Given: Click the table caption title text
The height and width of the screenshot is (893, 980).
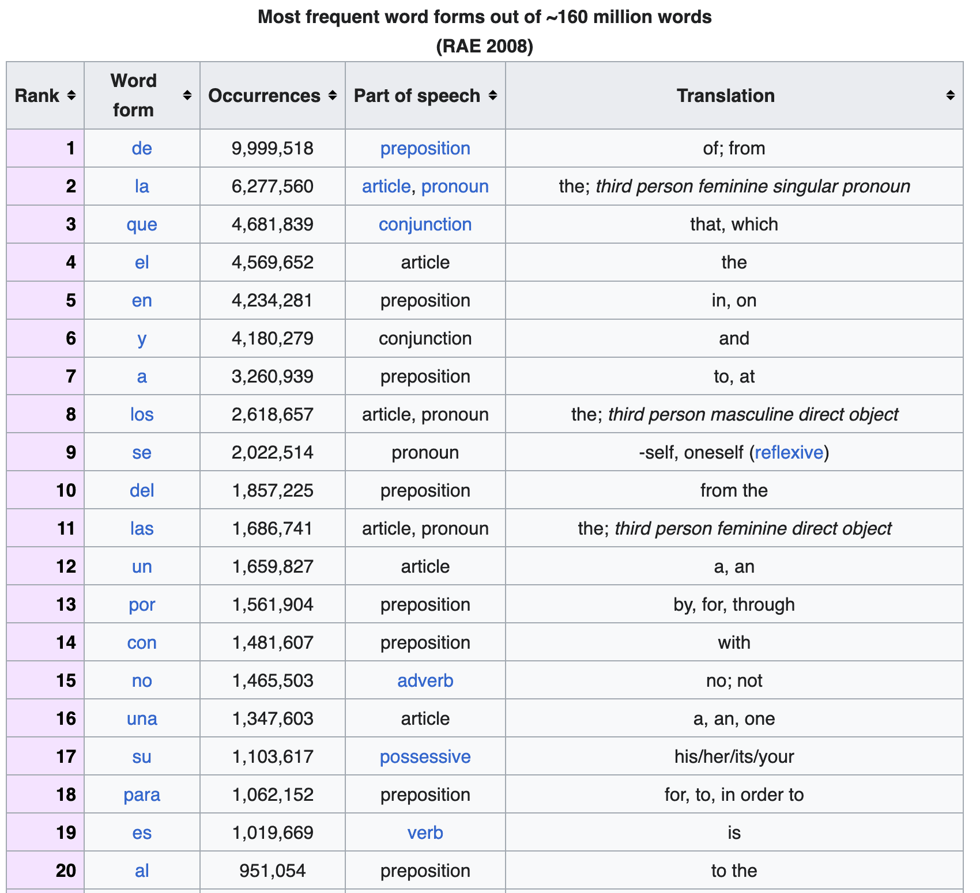Looking at the screenshot, I should tap(484, 17).
